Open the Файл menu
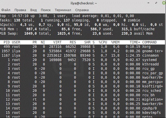Image resolution: width=166 pixels, height=118 pixels. pyautogui.click(x=5, y=10)
